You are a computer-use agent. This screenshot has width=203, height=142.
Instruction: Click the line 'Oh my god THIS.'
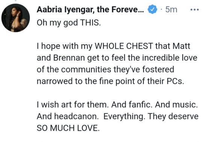click(69, 23)
